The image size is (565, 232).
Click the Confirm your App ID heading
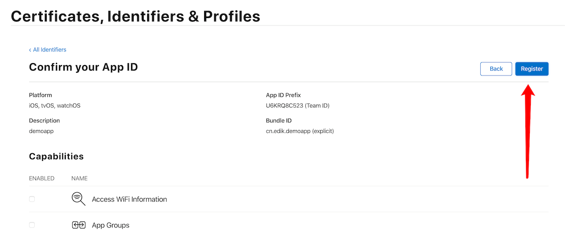pos(83,67)
